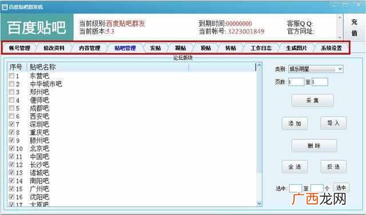
Task: Go to the 系统设置 tab
Action: coord(331,48)
